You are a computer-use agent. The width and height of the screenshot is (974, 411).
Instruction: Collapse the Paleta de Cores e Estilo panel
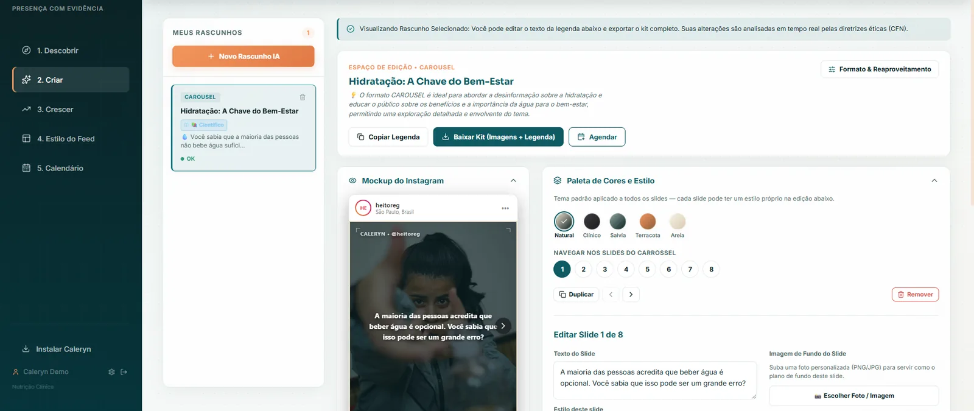[x=934, y=181]
